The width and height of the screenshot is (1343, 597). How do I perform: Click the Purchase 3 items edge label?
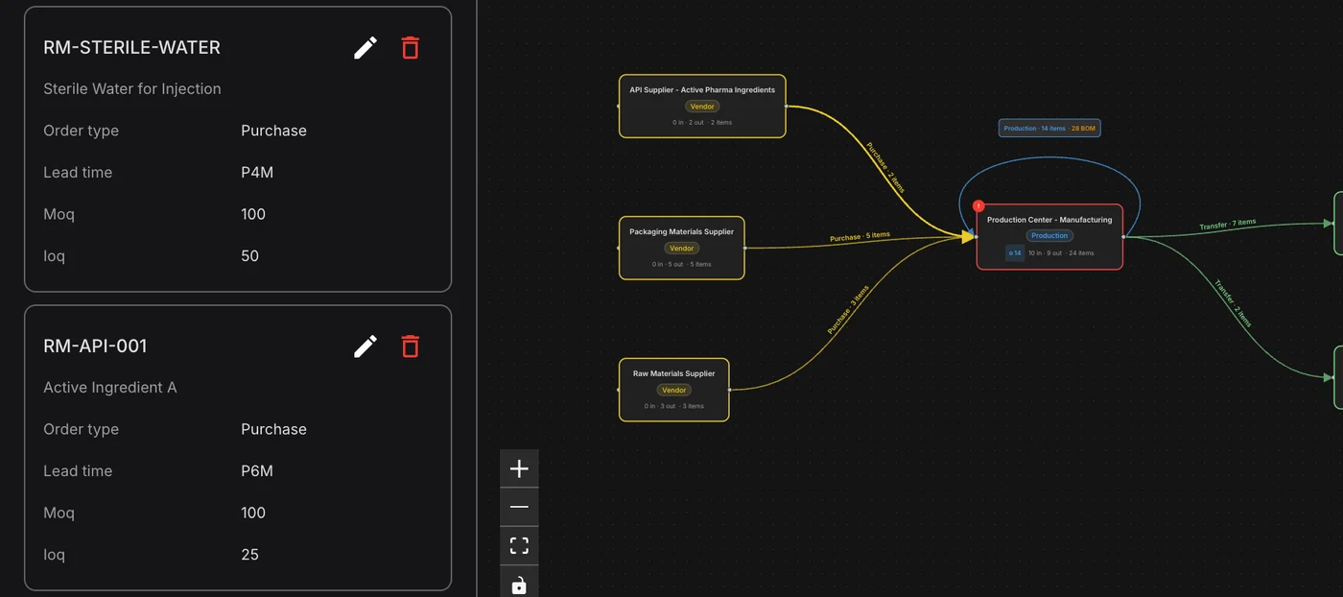click(x=848, y=309)
